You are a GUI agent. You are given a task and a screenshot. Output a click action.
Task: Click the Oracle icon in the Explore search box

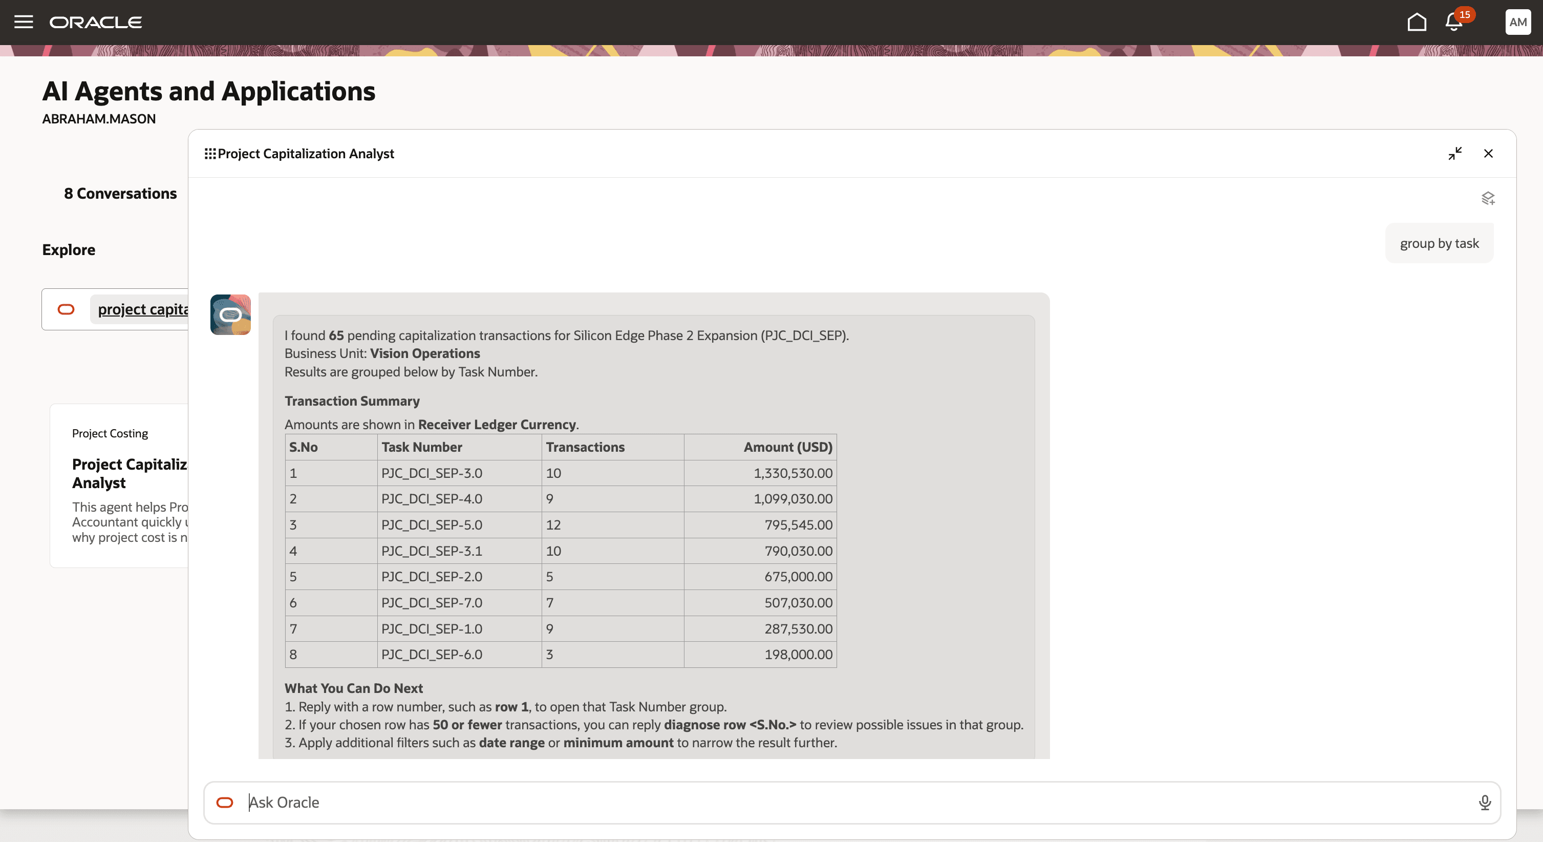point(66,309)
